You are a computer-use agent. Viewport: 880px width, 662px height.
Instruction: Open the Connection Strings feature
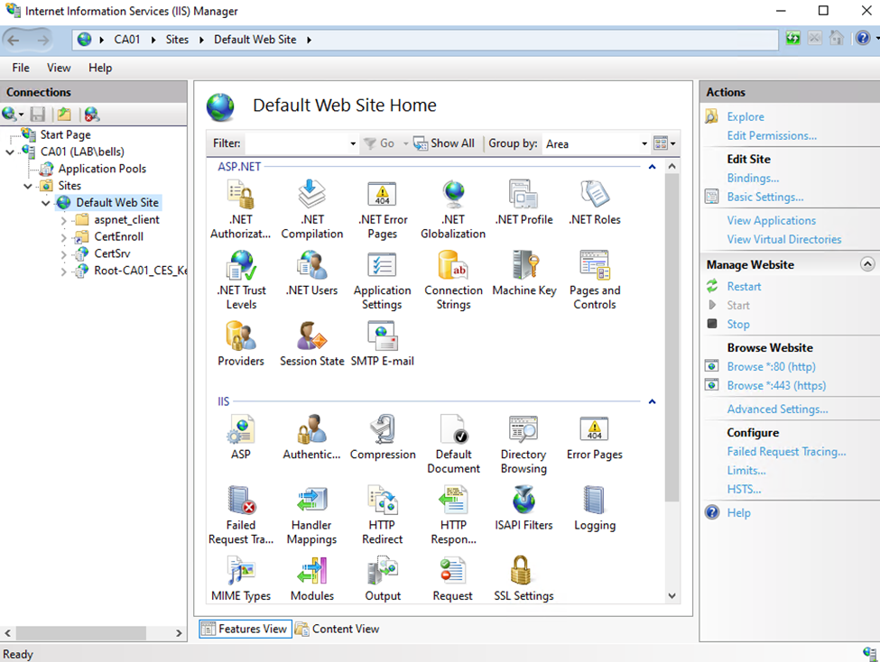[x=453, y=273]
